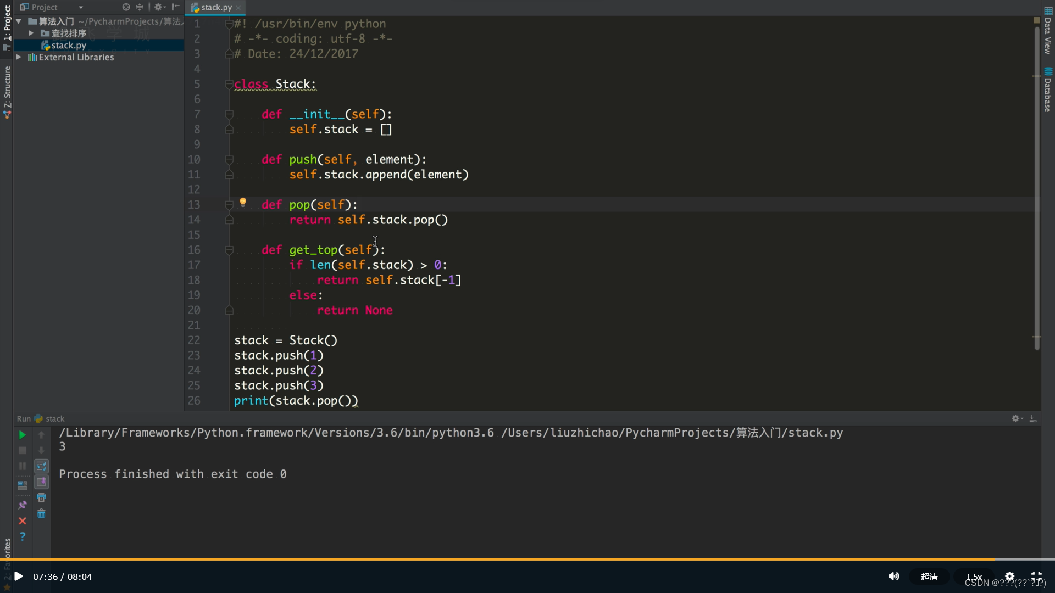The height and width of the screenshot is (593, 1055).
Task: Pin the Run tab
Action: pyautogui.click(x=23, y=505)
